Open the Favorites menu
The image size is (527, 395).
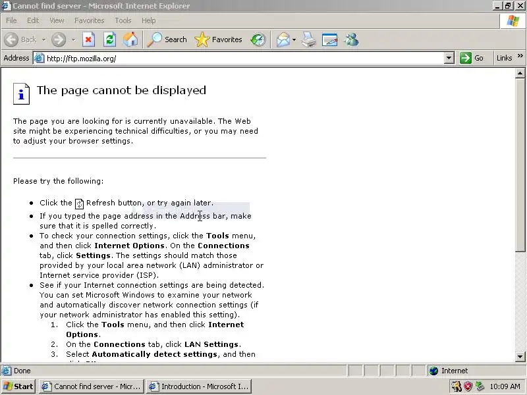coord(90,20)
